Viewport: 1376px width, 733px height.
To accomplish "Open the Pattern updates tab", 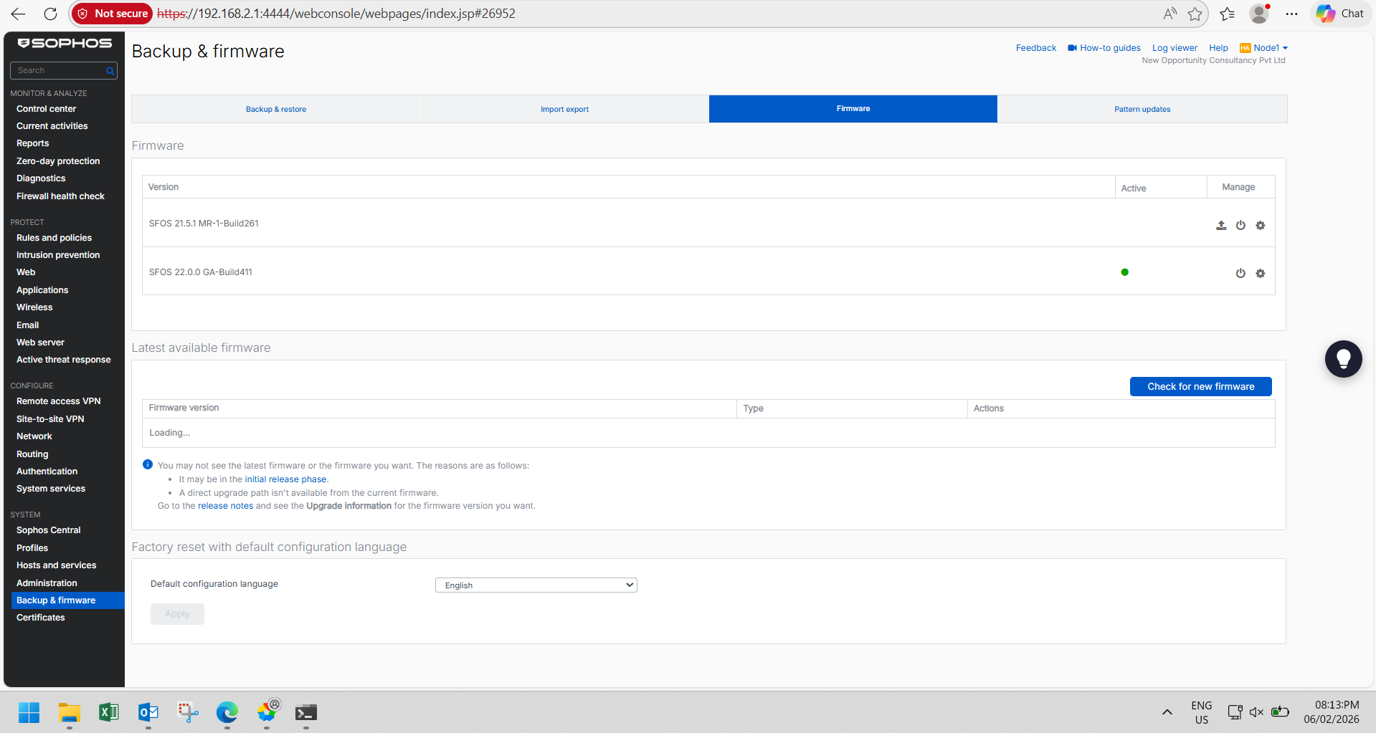I will pos(1142,109).
